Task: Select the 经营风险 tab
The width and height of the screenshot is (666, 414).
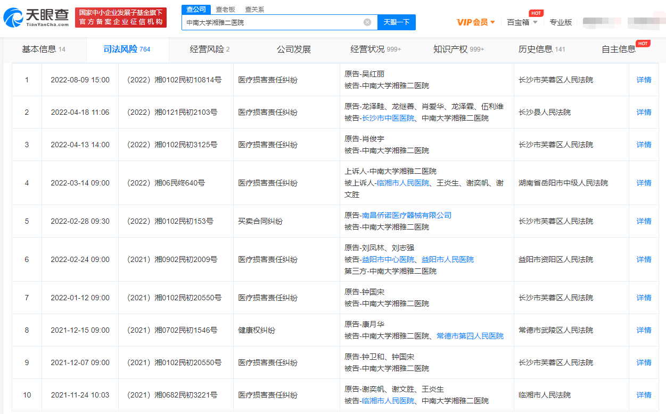Action: (x=209, y=49)
